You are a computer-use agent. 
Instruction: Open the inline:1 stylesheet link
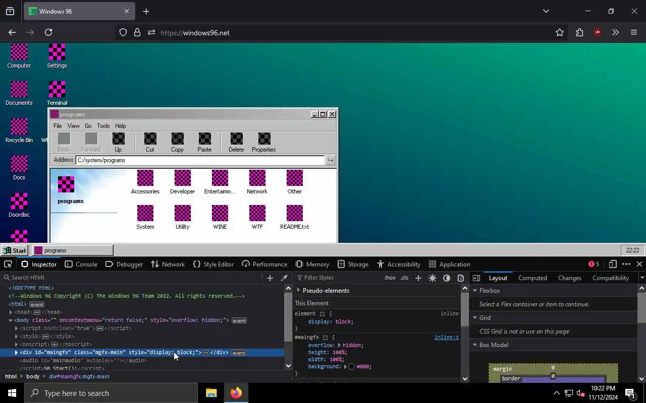(446, 337)
